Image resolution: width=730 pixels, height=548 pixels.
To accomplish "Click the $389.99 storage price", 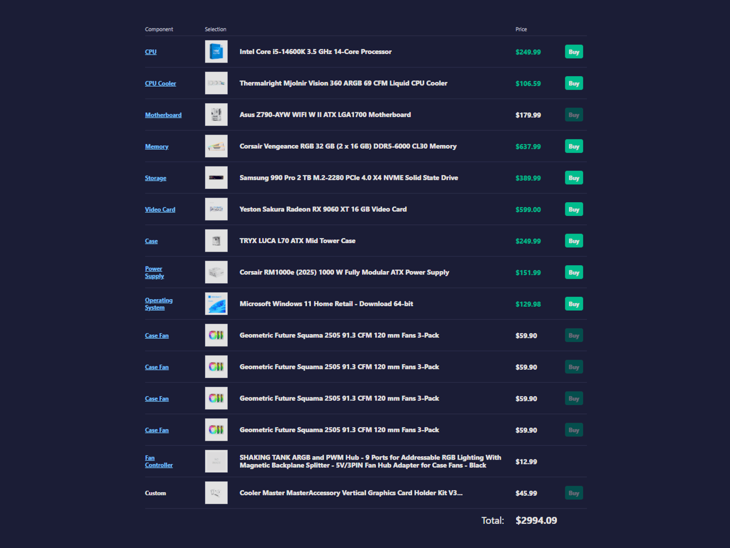I will [x=528, y=178].
